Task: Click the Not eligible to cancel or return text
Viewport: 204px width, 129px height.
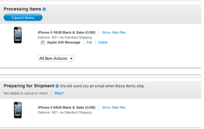Action: (x=26, y=93)
